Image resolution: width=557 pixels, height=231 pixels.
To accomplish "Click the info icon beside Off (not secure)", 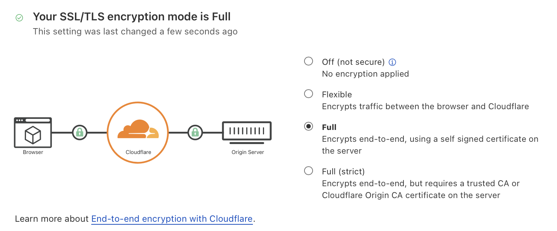I will [x=392, y=62].
